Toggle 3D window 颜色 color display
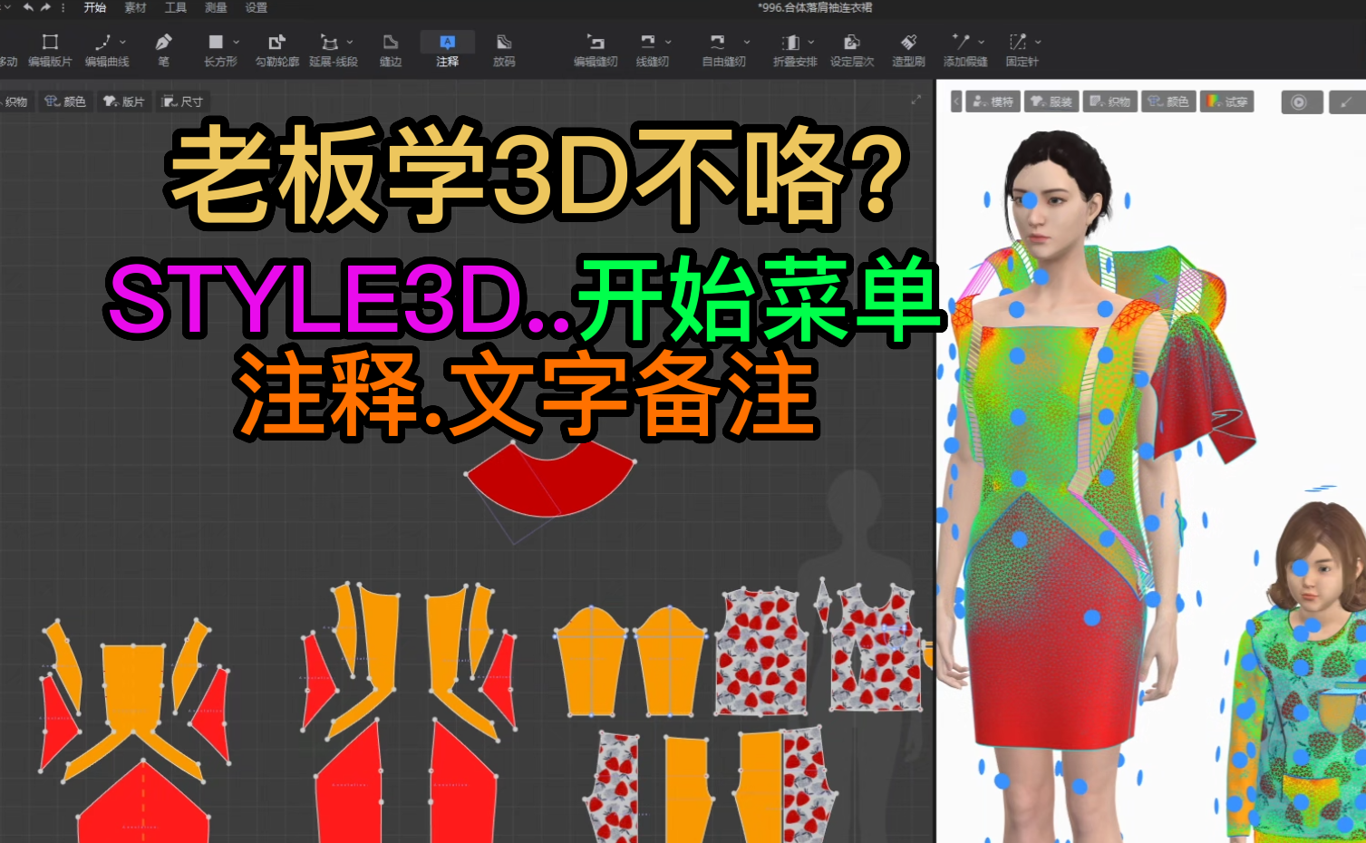 click(1168, 102)
